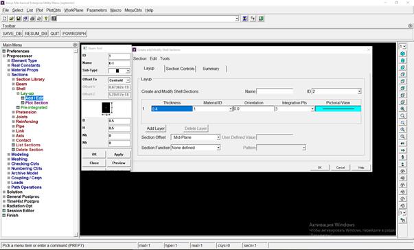Open the File menu
Screen dimensions: 414x250
[x=5, y=10]
